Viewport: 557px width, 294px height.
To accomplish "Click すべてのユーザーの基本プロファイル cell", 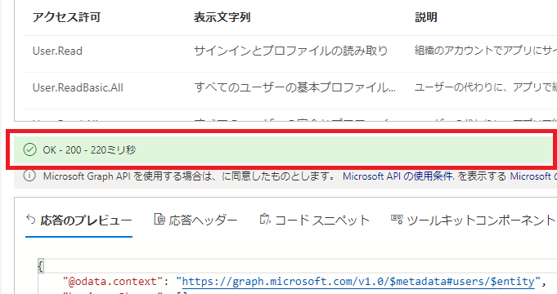I will [x=294, y=87].
